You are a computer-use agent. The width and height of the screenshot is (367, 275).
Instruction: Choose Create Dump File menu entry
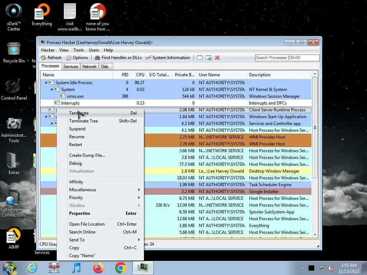(100, 155)
